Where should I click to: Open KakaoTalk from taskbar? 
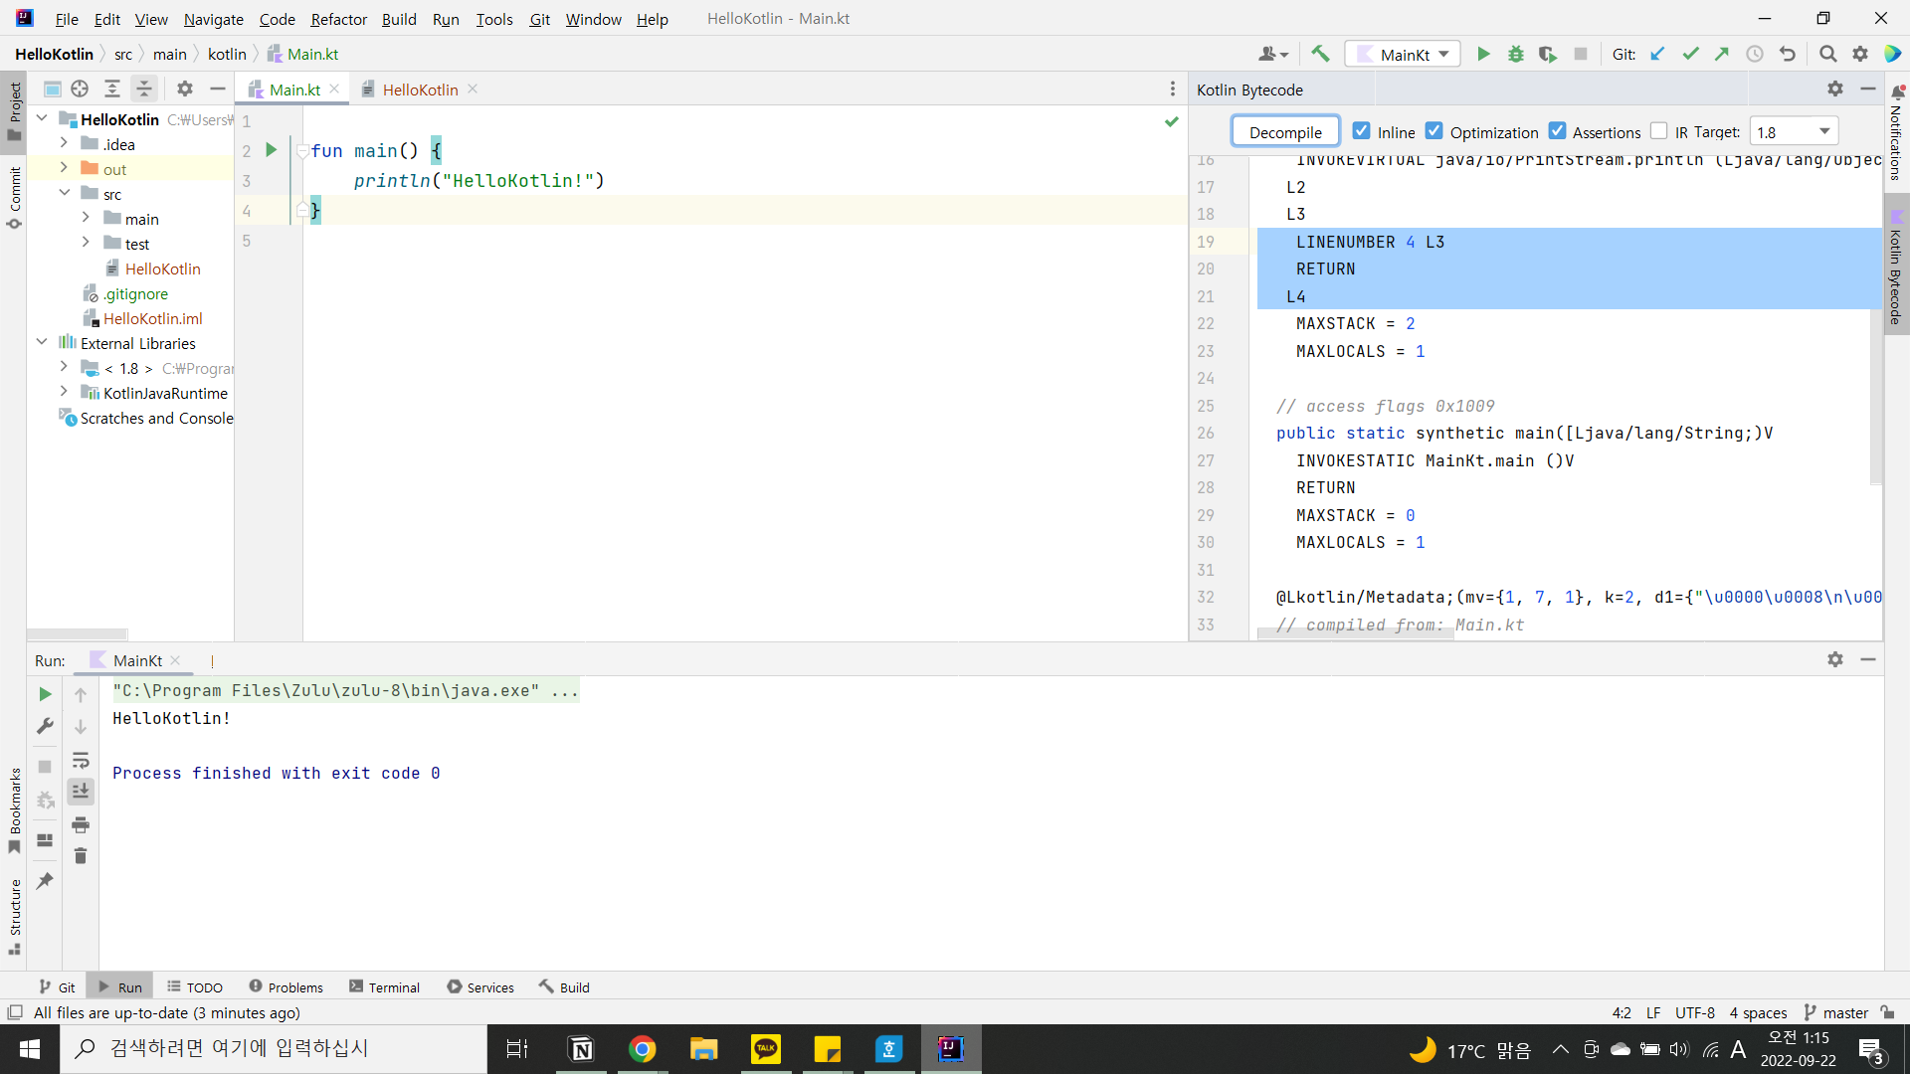(x=766, y=1048)
